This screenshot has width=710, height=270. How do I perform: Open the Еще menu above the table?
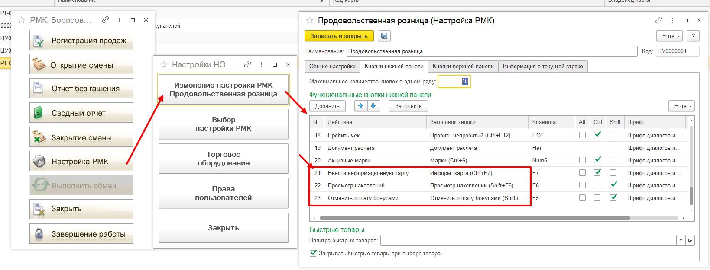click(681, 106)
